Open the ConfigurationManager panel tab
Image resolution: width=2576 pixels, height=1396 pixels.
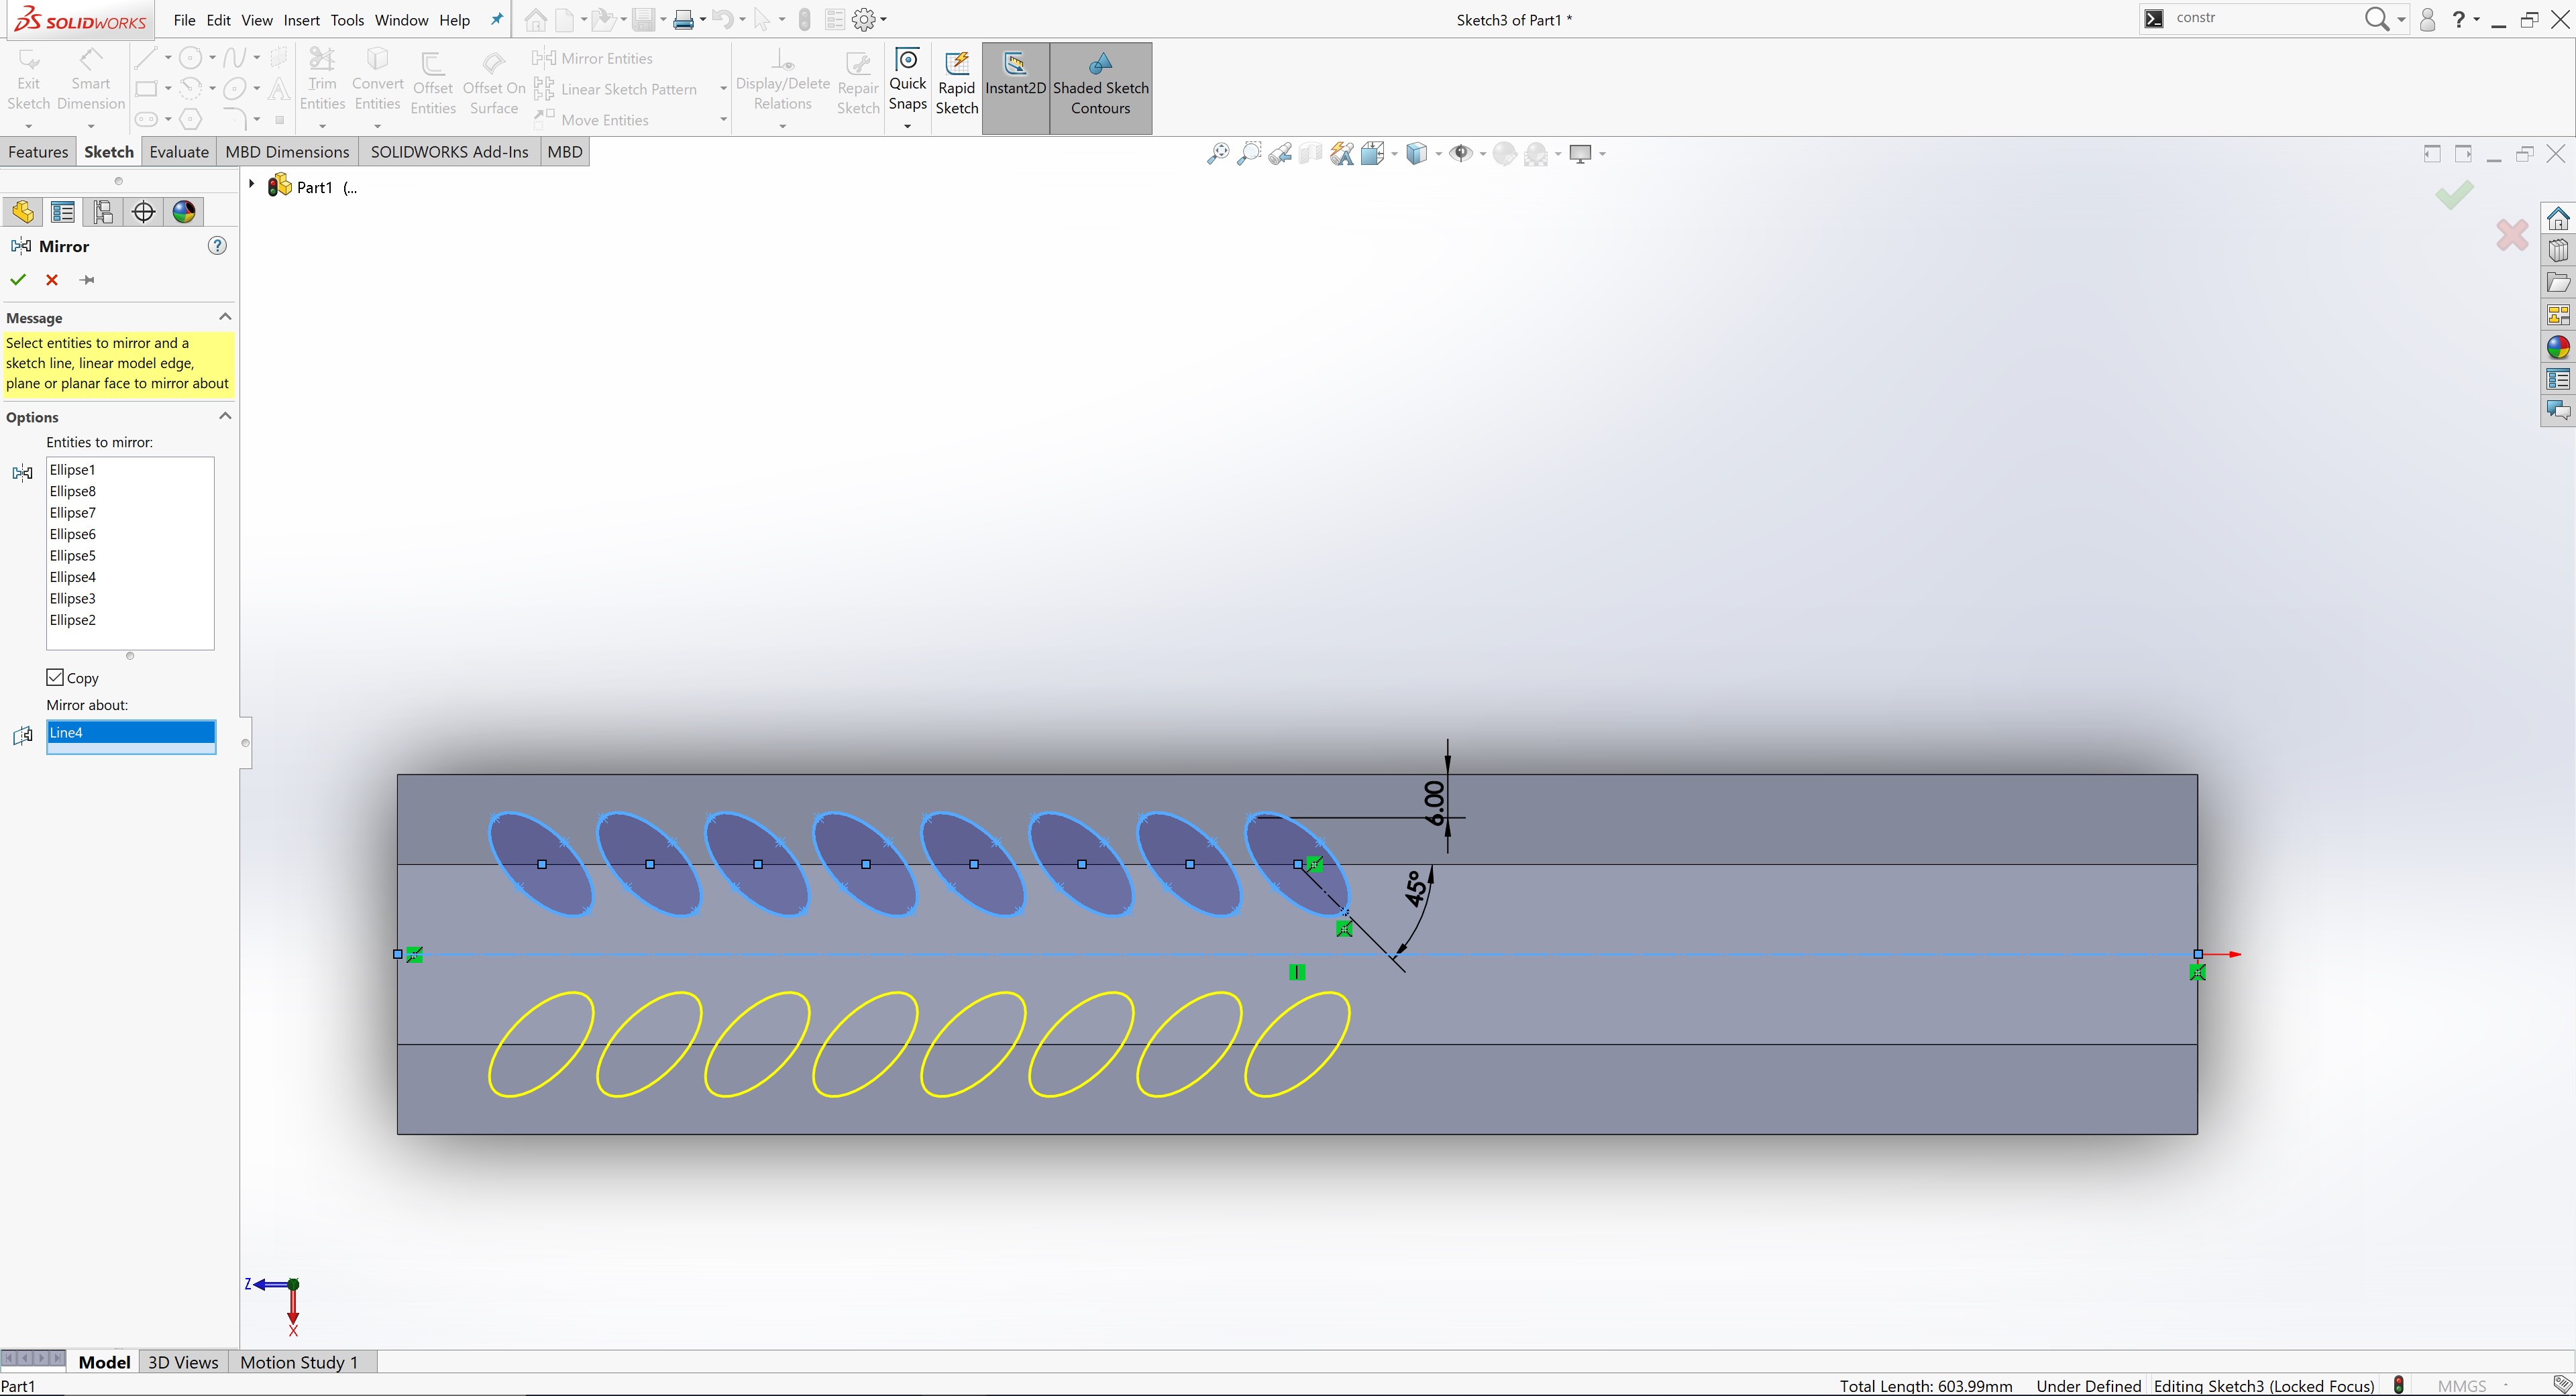click(x=102, y=212)
